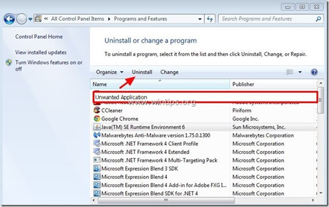Expand the breadcrumb arrow after All Control Panel Items
This screenshot has height=207, width=329.
[109, 19]
